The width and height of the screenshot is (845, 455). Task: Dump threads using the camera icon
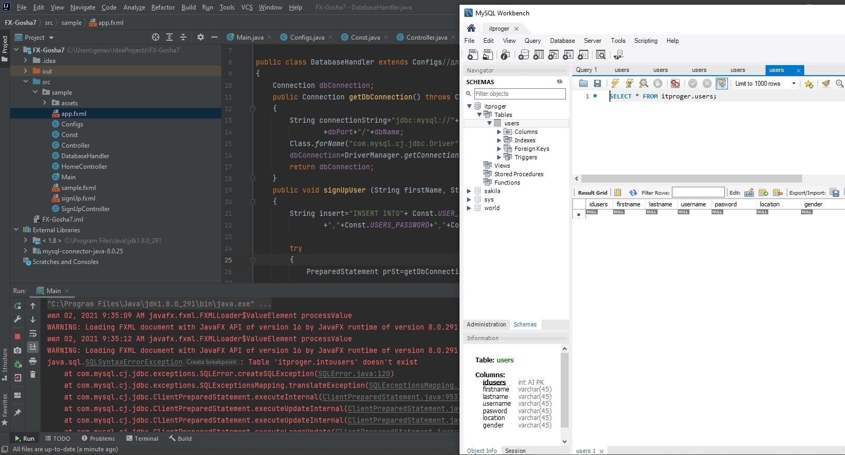(17, 350)
